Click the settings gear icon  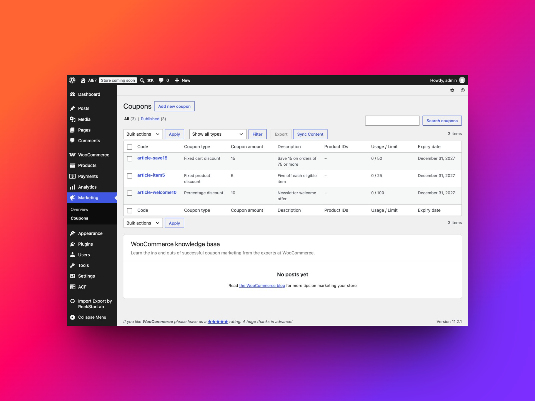(452, 90)
